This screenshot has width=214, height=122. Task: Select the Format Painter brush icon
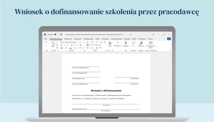click(x=57, y=48)
